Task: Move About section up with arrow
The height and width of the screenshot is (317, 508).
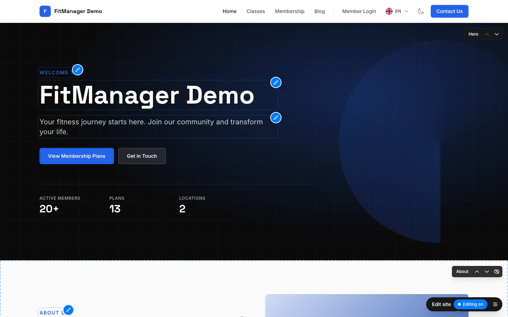Action: click(477, 272)
